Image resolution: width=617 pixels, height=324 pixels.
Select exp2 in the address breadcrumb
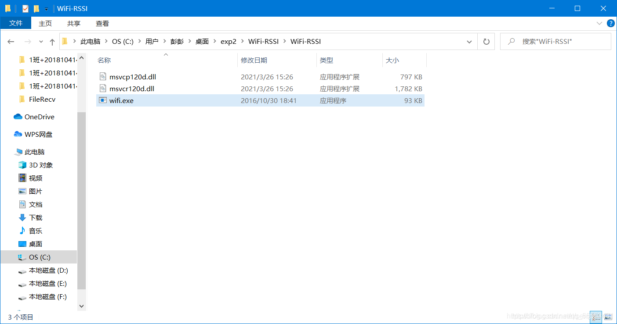[229, 41]
